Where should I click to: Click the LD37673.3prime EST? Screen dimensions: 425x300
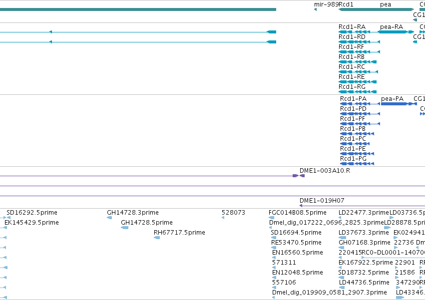tap(342, 238)
